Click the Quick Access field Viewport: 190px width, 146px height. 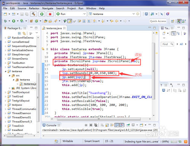(x=158, y=21)
